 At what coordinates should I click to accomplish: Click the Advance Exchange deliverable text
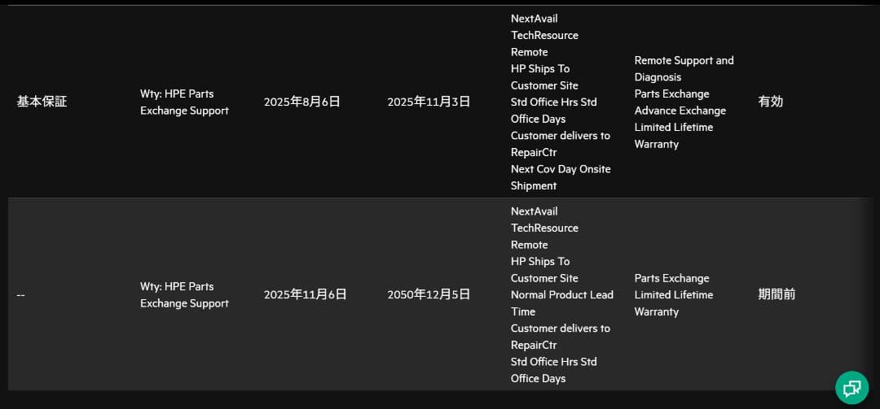(680, 111)
